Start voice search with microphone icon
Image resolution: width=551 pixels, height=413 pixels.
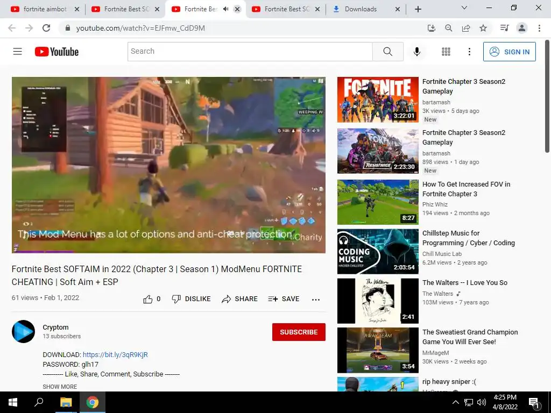coord(417,52)
